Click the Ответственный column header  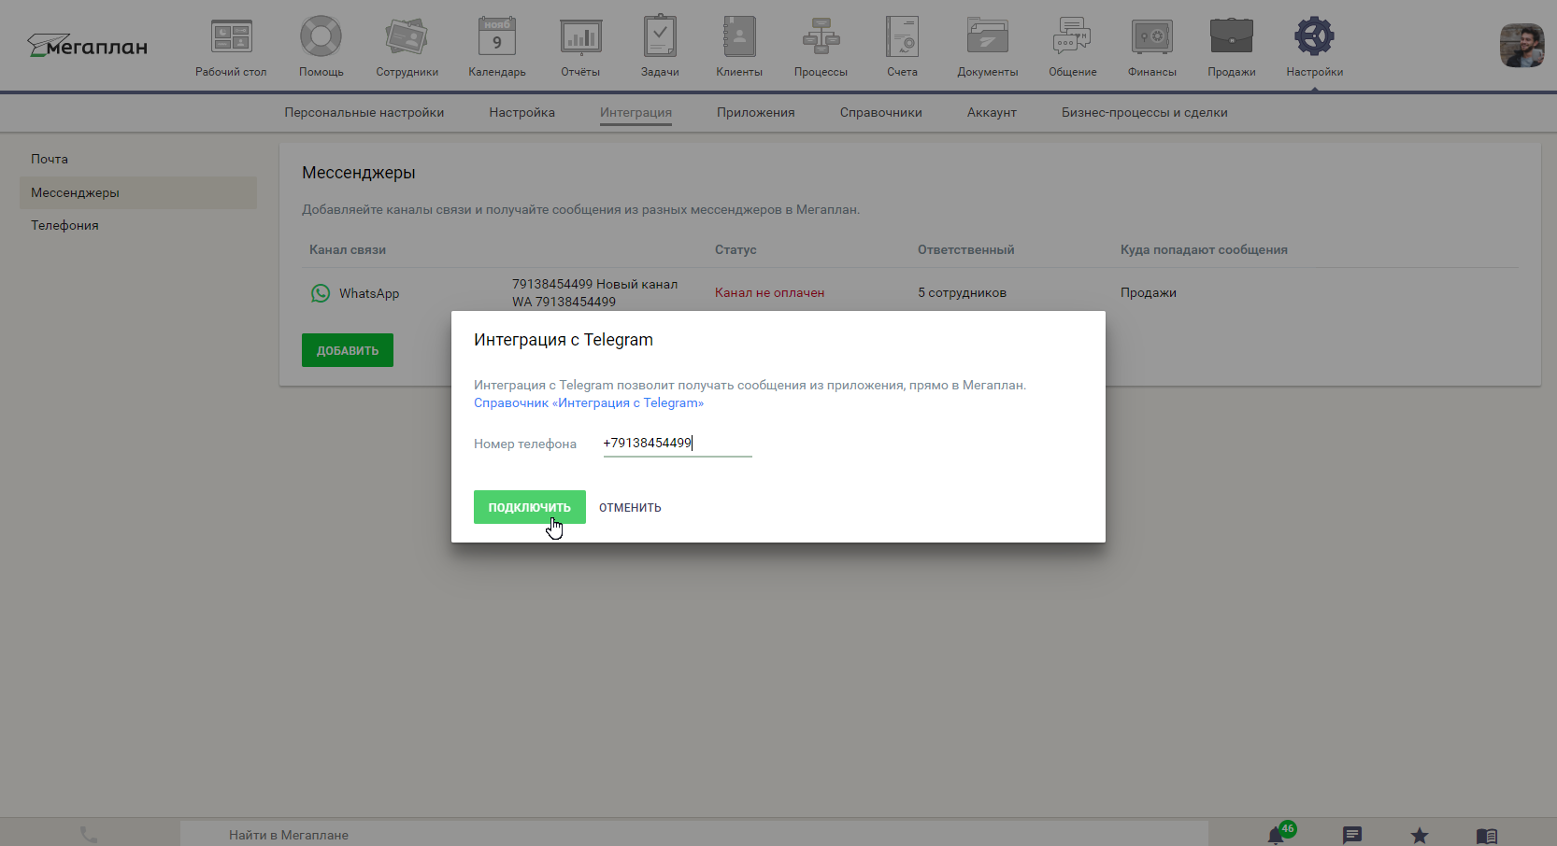tap(965, 249)
